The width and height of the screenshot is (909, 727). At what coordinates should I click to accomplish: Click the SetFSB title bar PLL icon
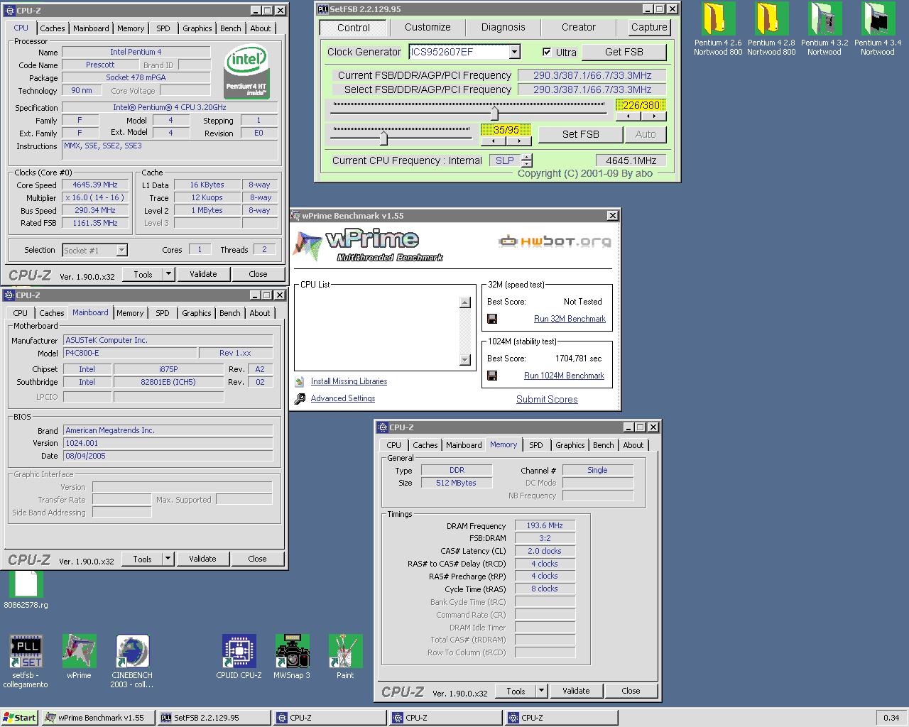(x=323, y=9)
